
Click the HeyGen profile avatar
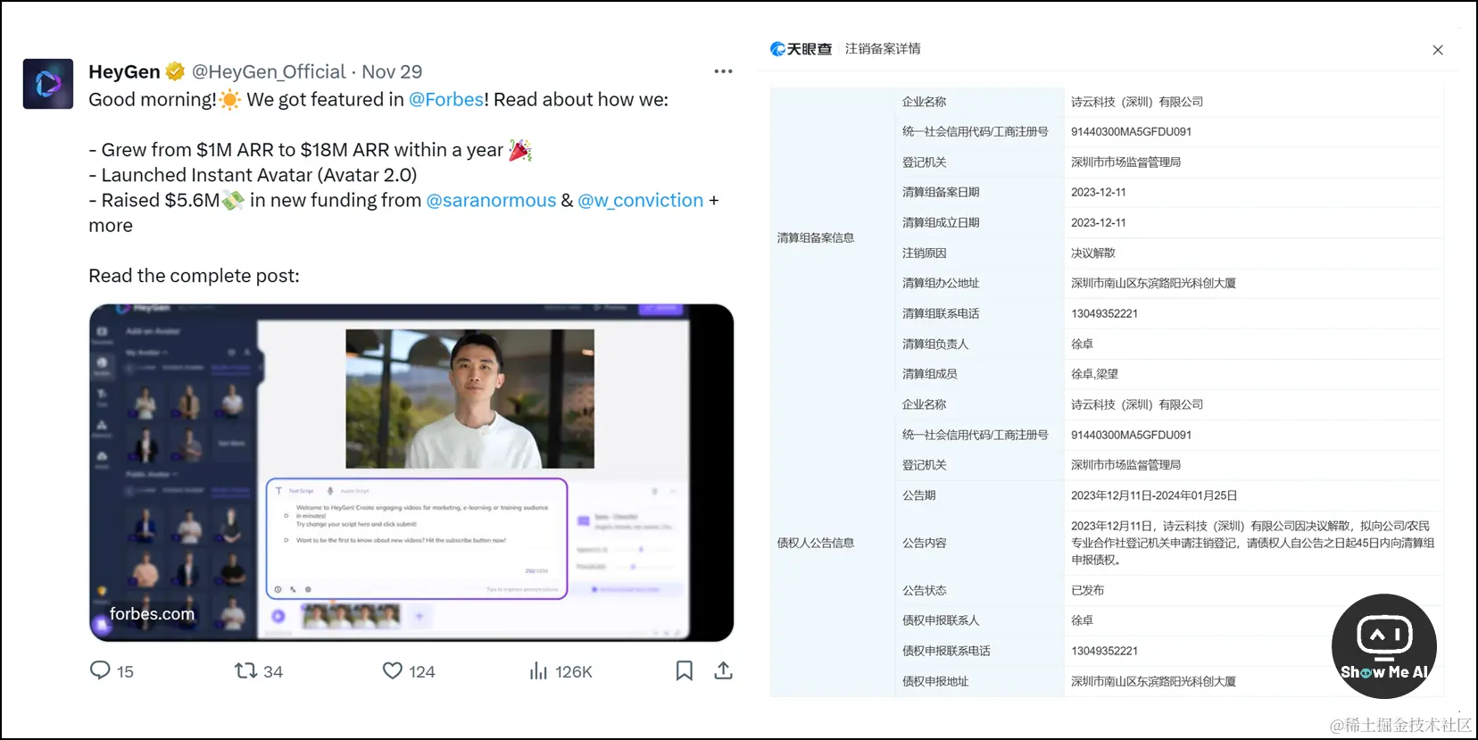click(48, 84)
